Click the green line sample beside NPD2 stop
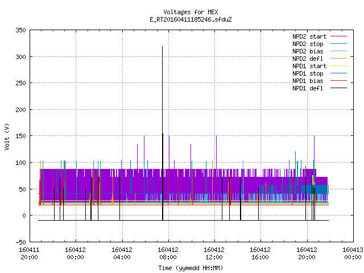Screen dimensions: 364x273 [x=339, y=43]
